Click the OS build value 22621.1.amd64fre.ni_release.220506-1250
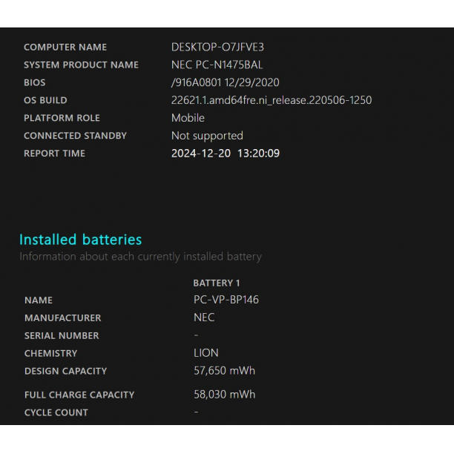The width and height of the screenshot is (454, 454). point(272,100)
